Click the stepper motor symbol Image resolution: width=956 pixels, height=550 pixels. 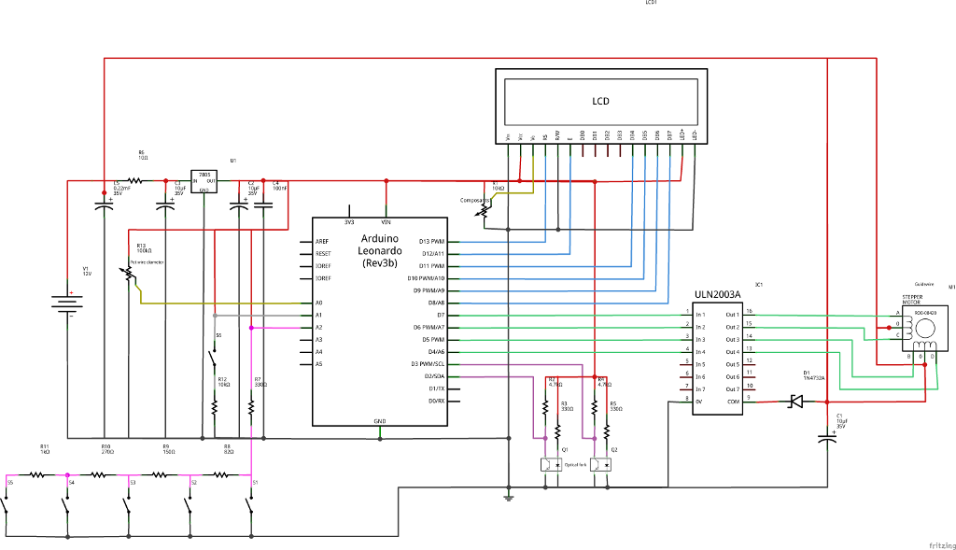pyautogui.click(x=925, y=328)
